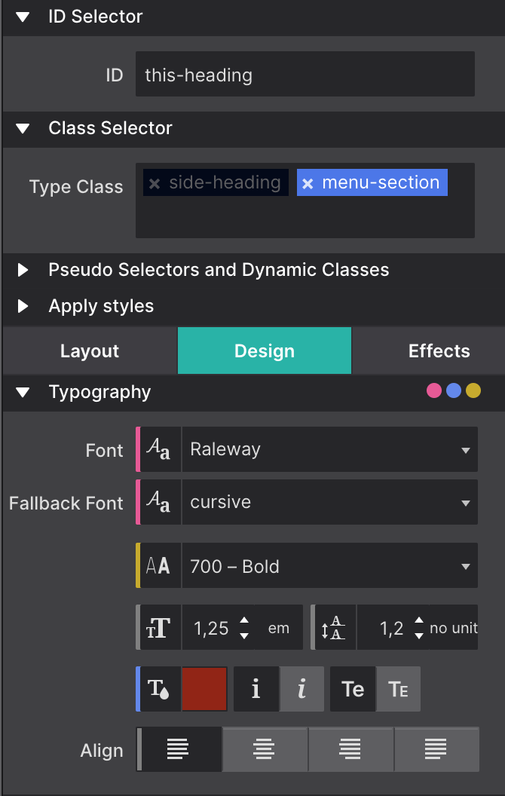Click the this-heading ID input field
505x796 pixels.
coord(305,74)
